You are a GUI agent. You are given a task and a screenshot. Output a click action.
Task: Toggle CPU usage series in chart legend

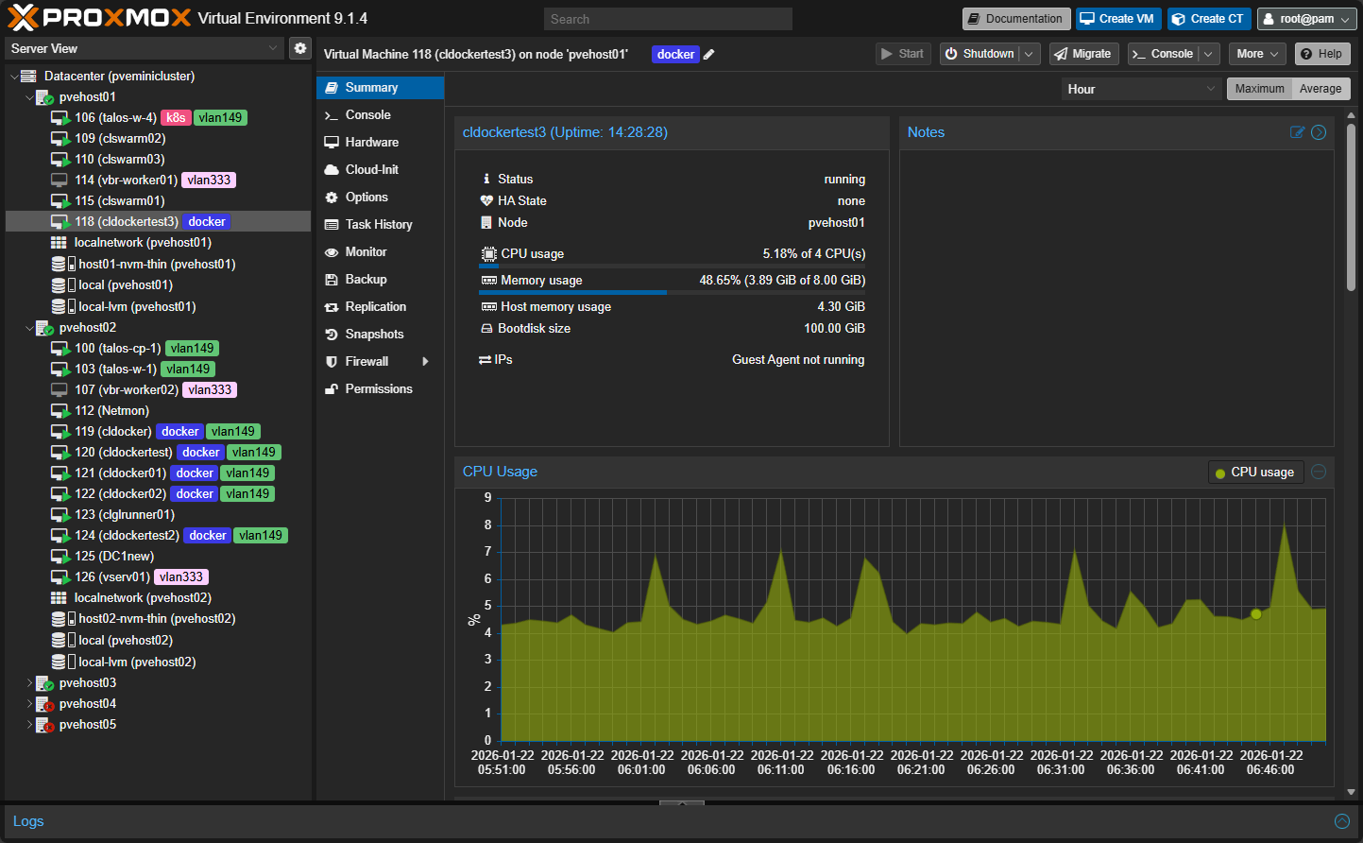click(x=1255, y=472)
